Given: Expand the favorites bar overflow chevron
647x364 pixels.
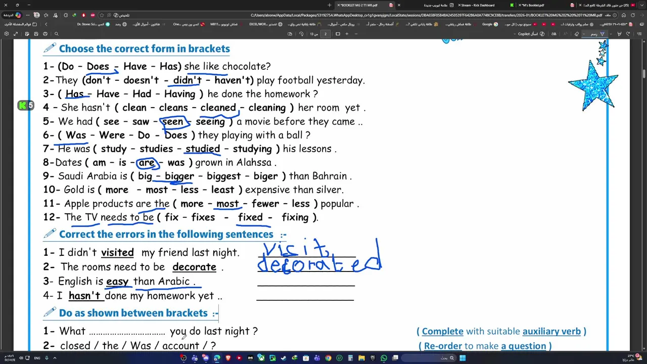Looking at the screenshot, I should coord(46,24).
